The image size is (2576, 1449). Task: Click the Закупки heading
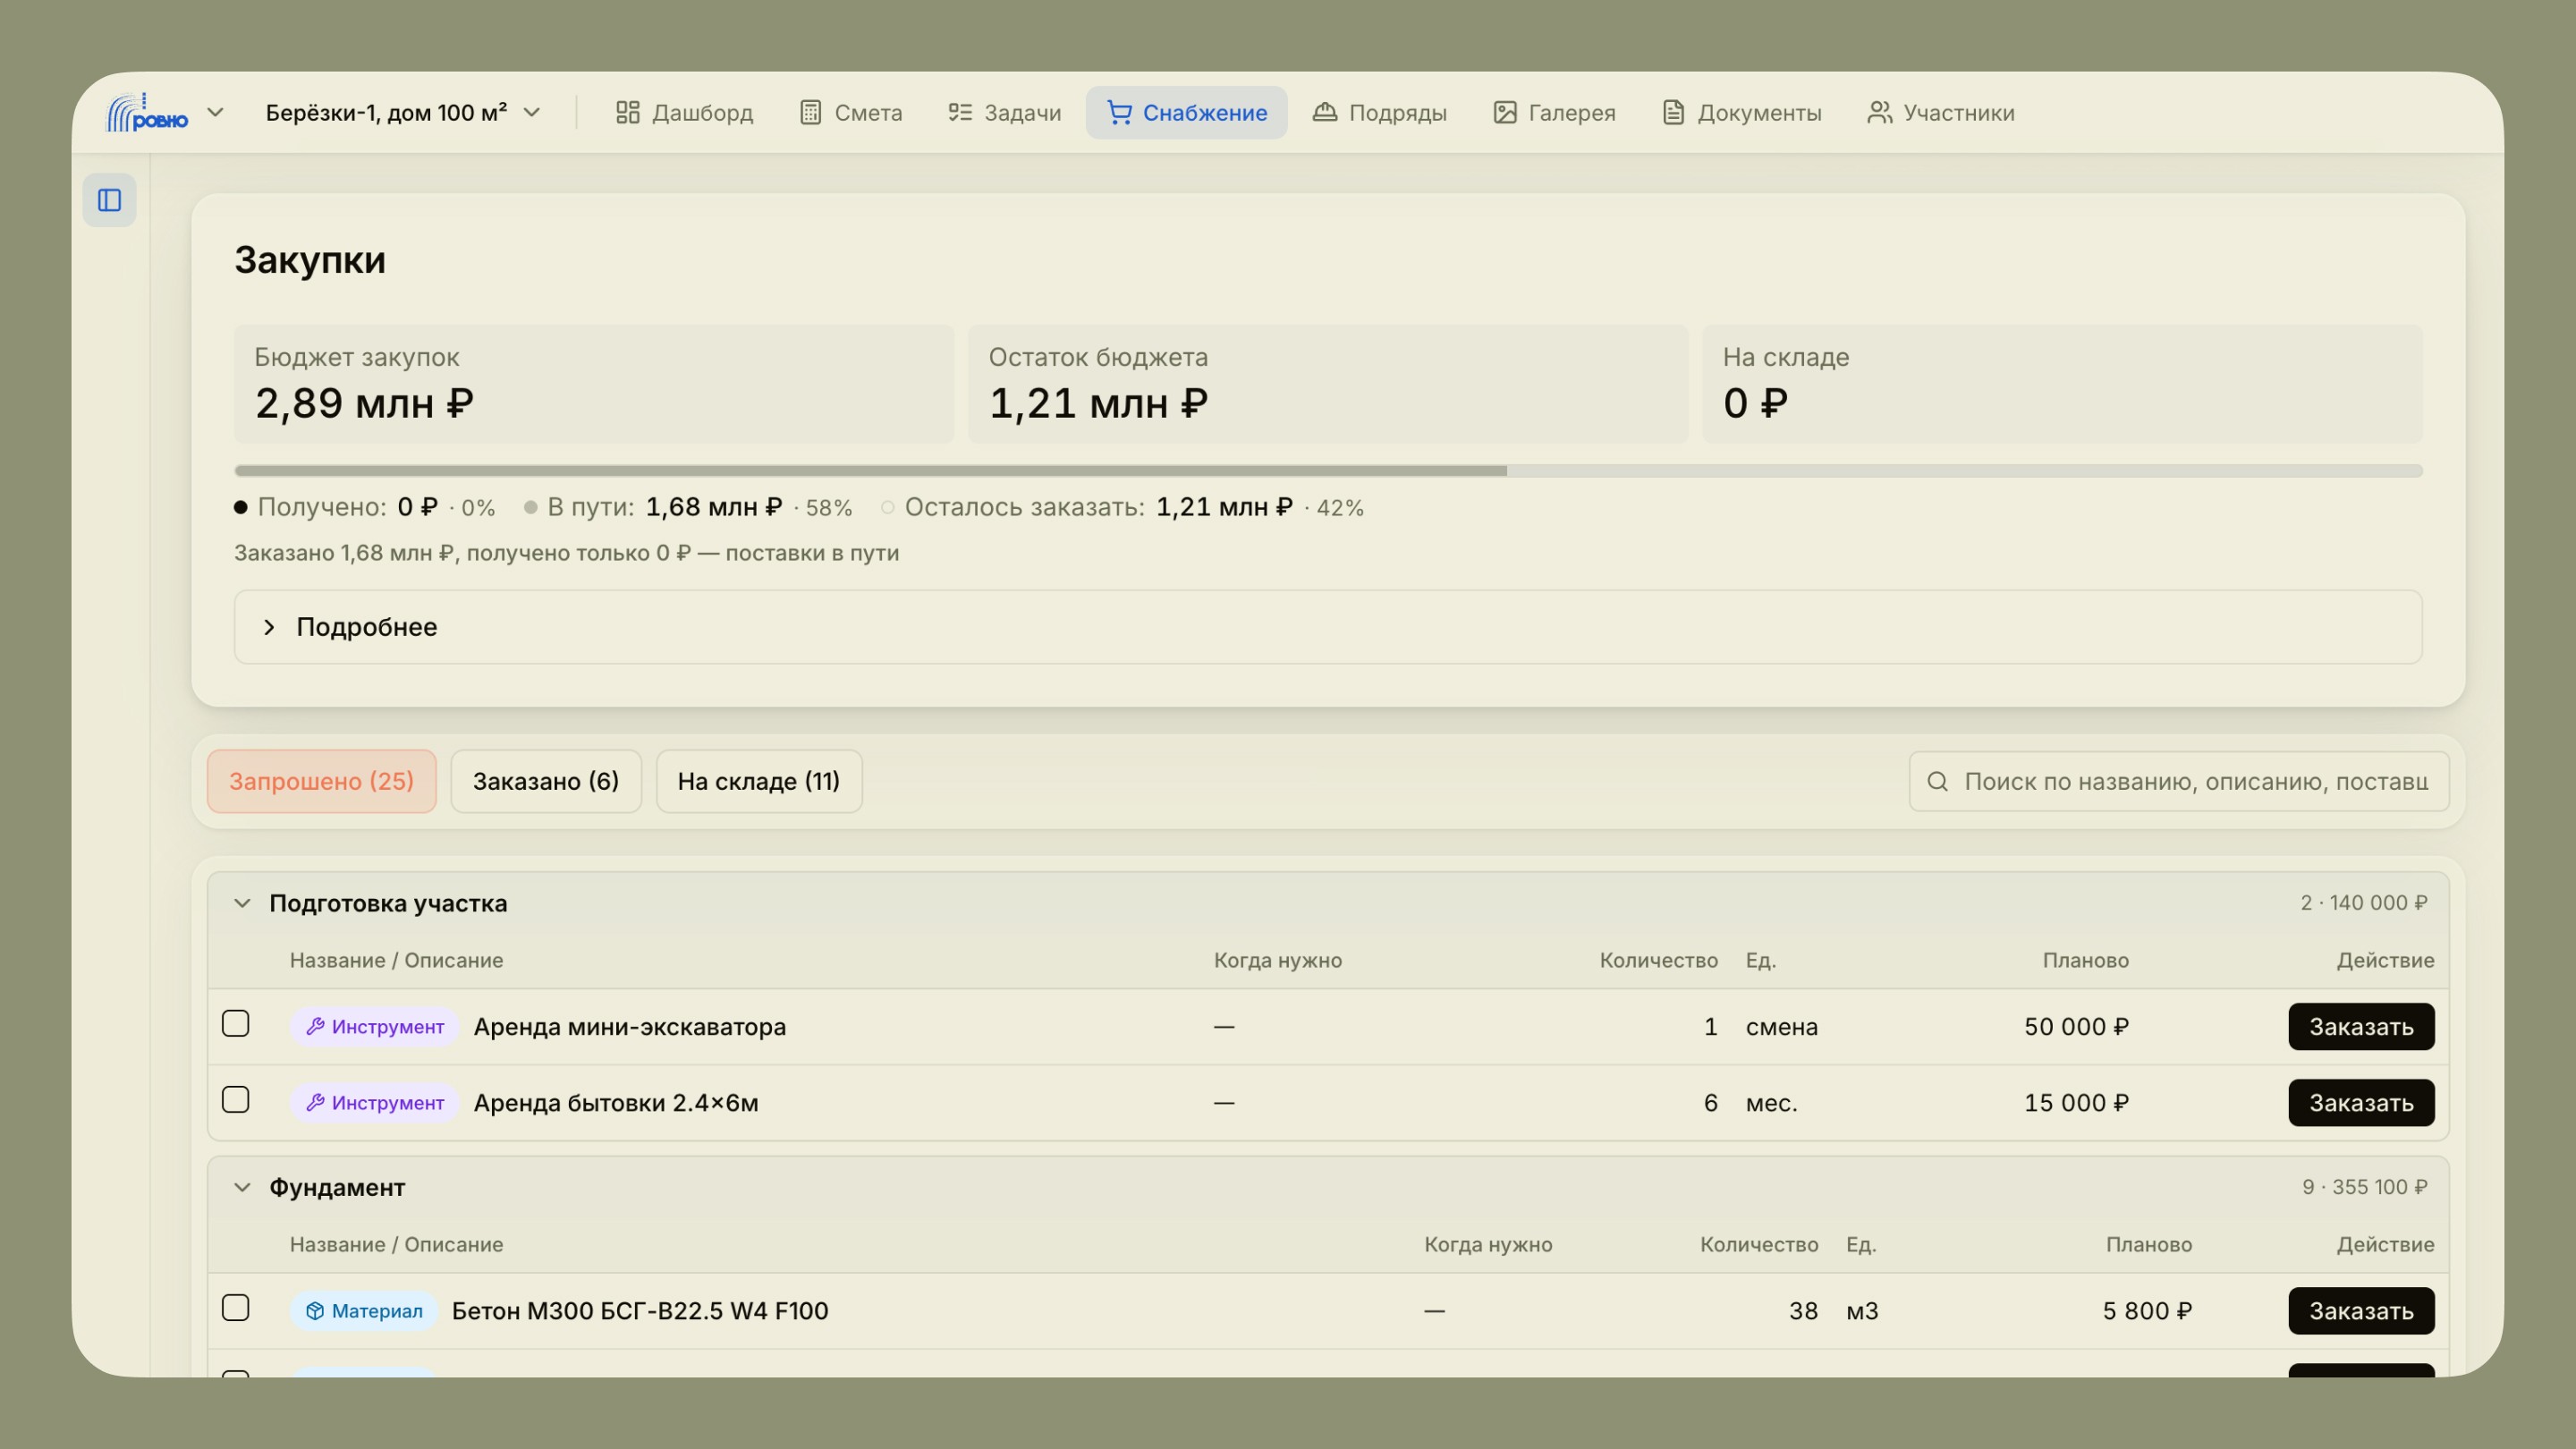(x=310, y=259)
